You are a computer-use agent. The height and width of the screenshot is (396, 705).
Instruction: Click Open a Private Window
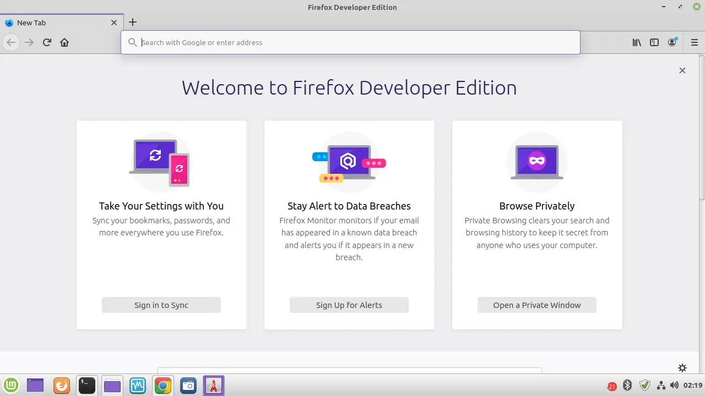tap(536, 305)
